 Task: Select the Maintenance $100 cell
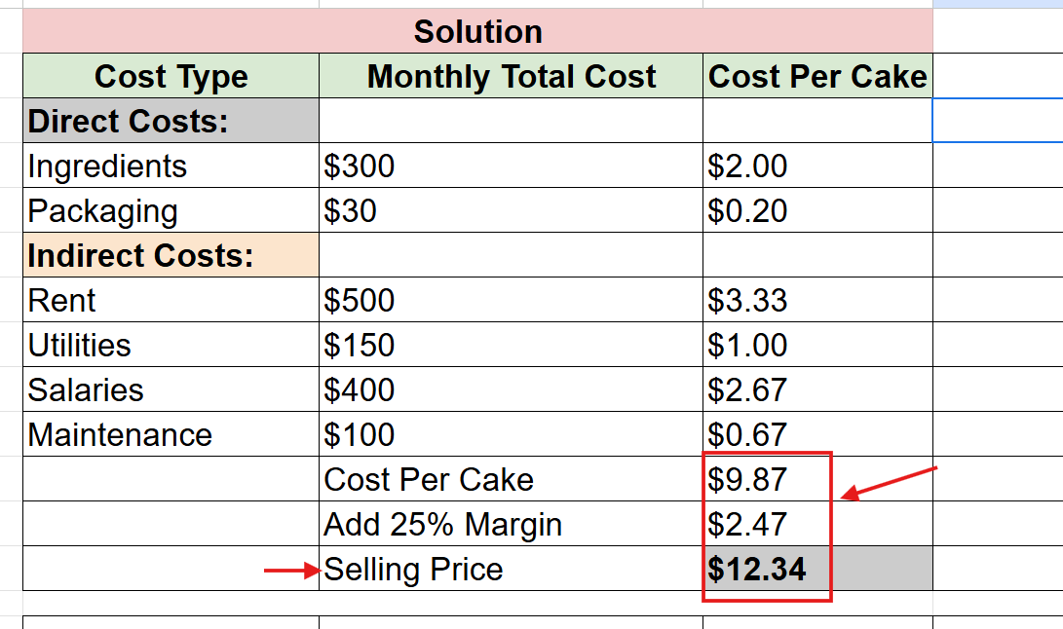pyautogui.click(x=511, y=434)
